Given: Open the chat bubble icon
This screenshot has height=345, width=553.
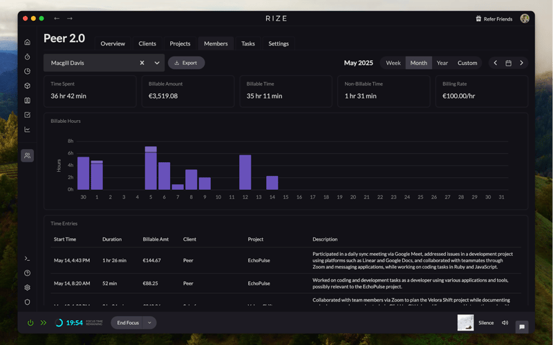Looking at the screenshot, I should pos(522,326).
